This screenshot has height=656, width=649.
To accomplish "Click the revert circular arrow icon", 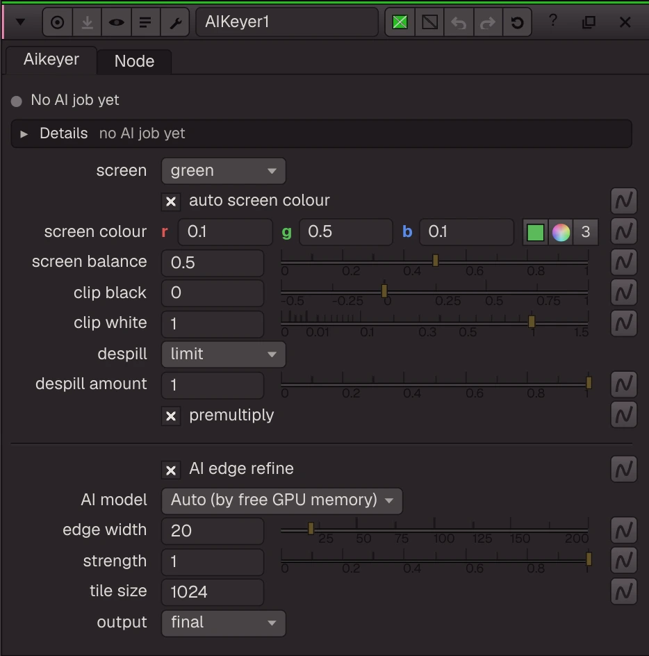I will tap(517, 22).
